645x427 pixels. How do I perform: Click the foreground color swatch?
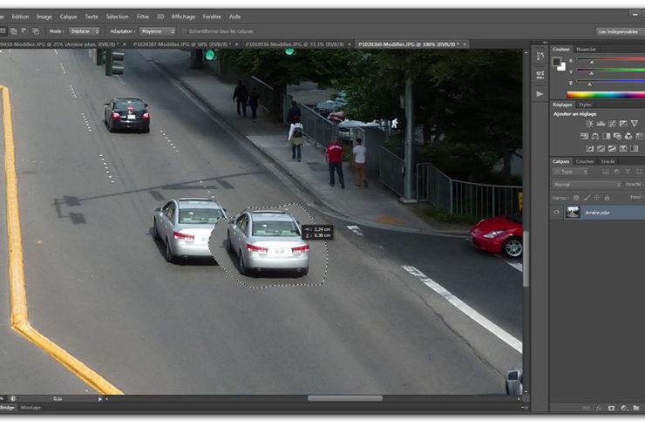click(x=557, y=62)
